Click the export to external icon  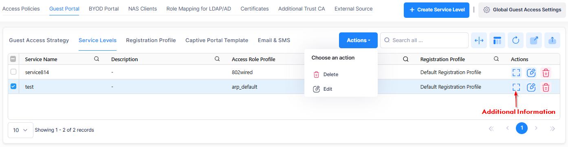(x=534, y=40)
